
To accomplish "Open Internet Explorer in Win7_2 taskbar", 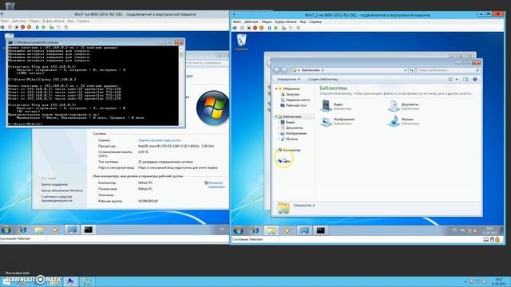I will tap(255, 230).
